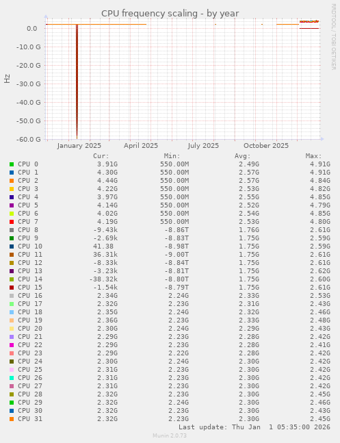Viewport: 340px width, 443px height.
Task: Click the CPU 1 blue color swatch
Action: click(x=12, y=173)
